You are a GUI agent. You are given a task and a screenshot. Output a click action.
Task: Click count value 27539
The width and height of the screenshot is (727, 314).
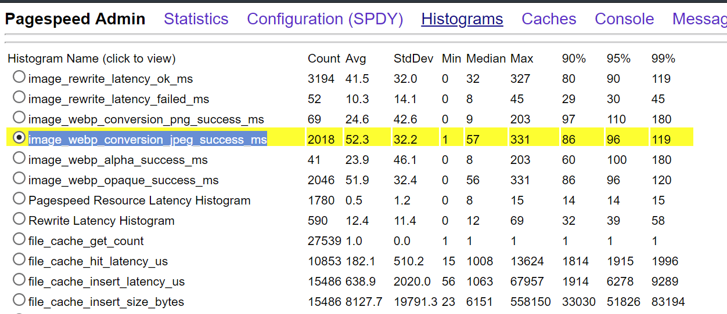pyautogui.click(x=325, y=241)
